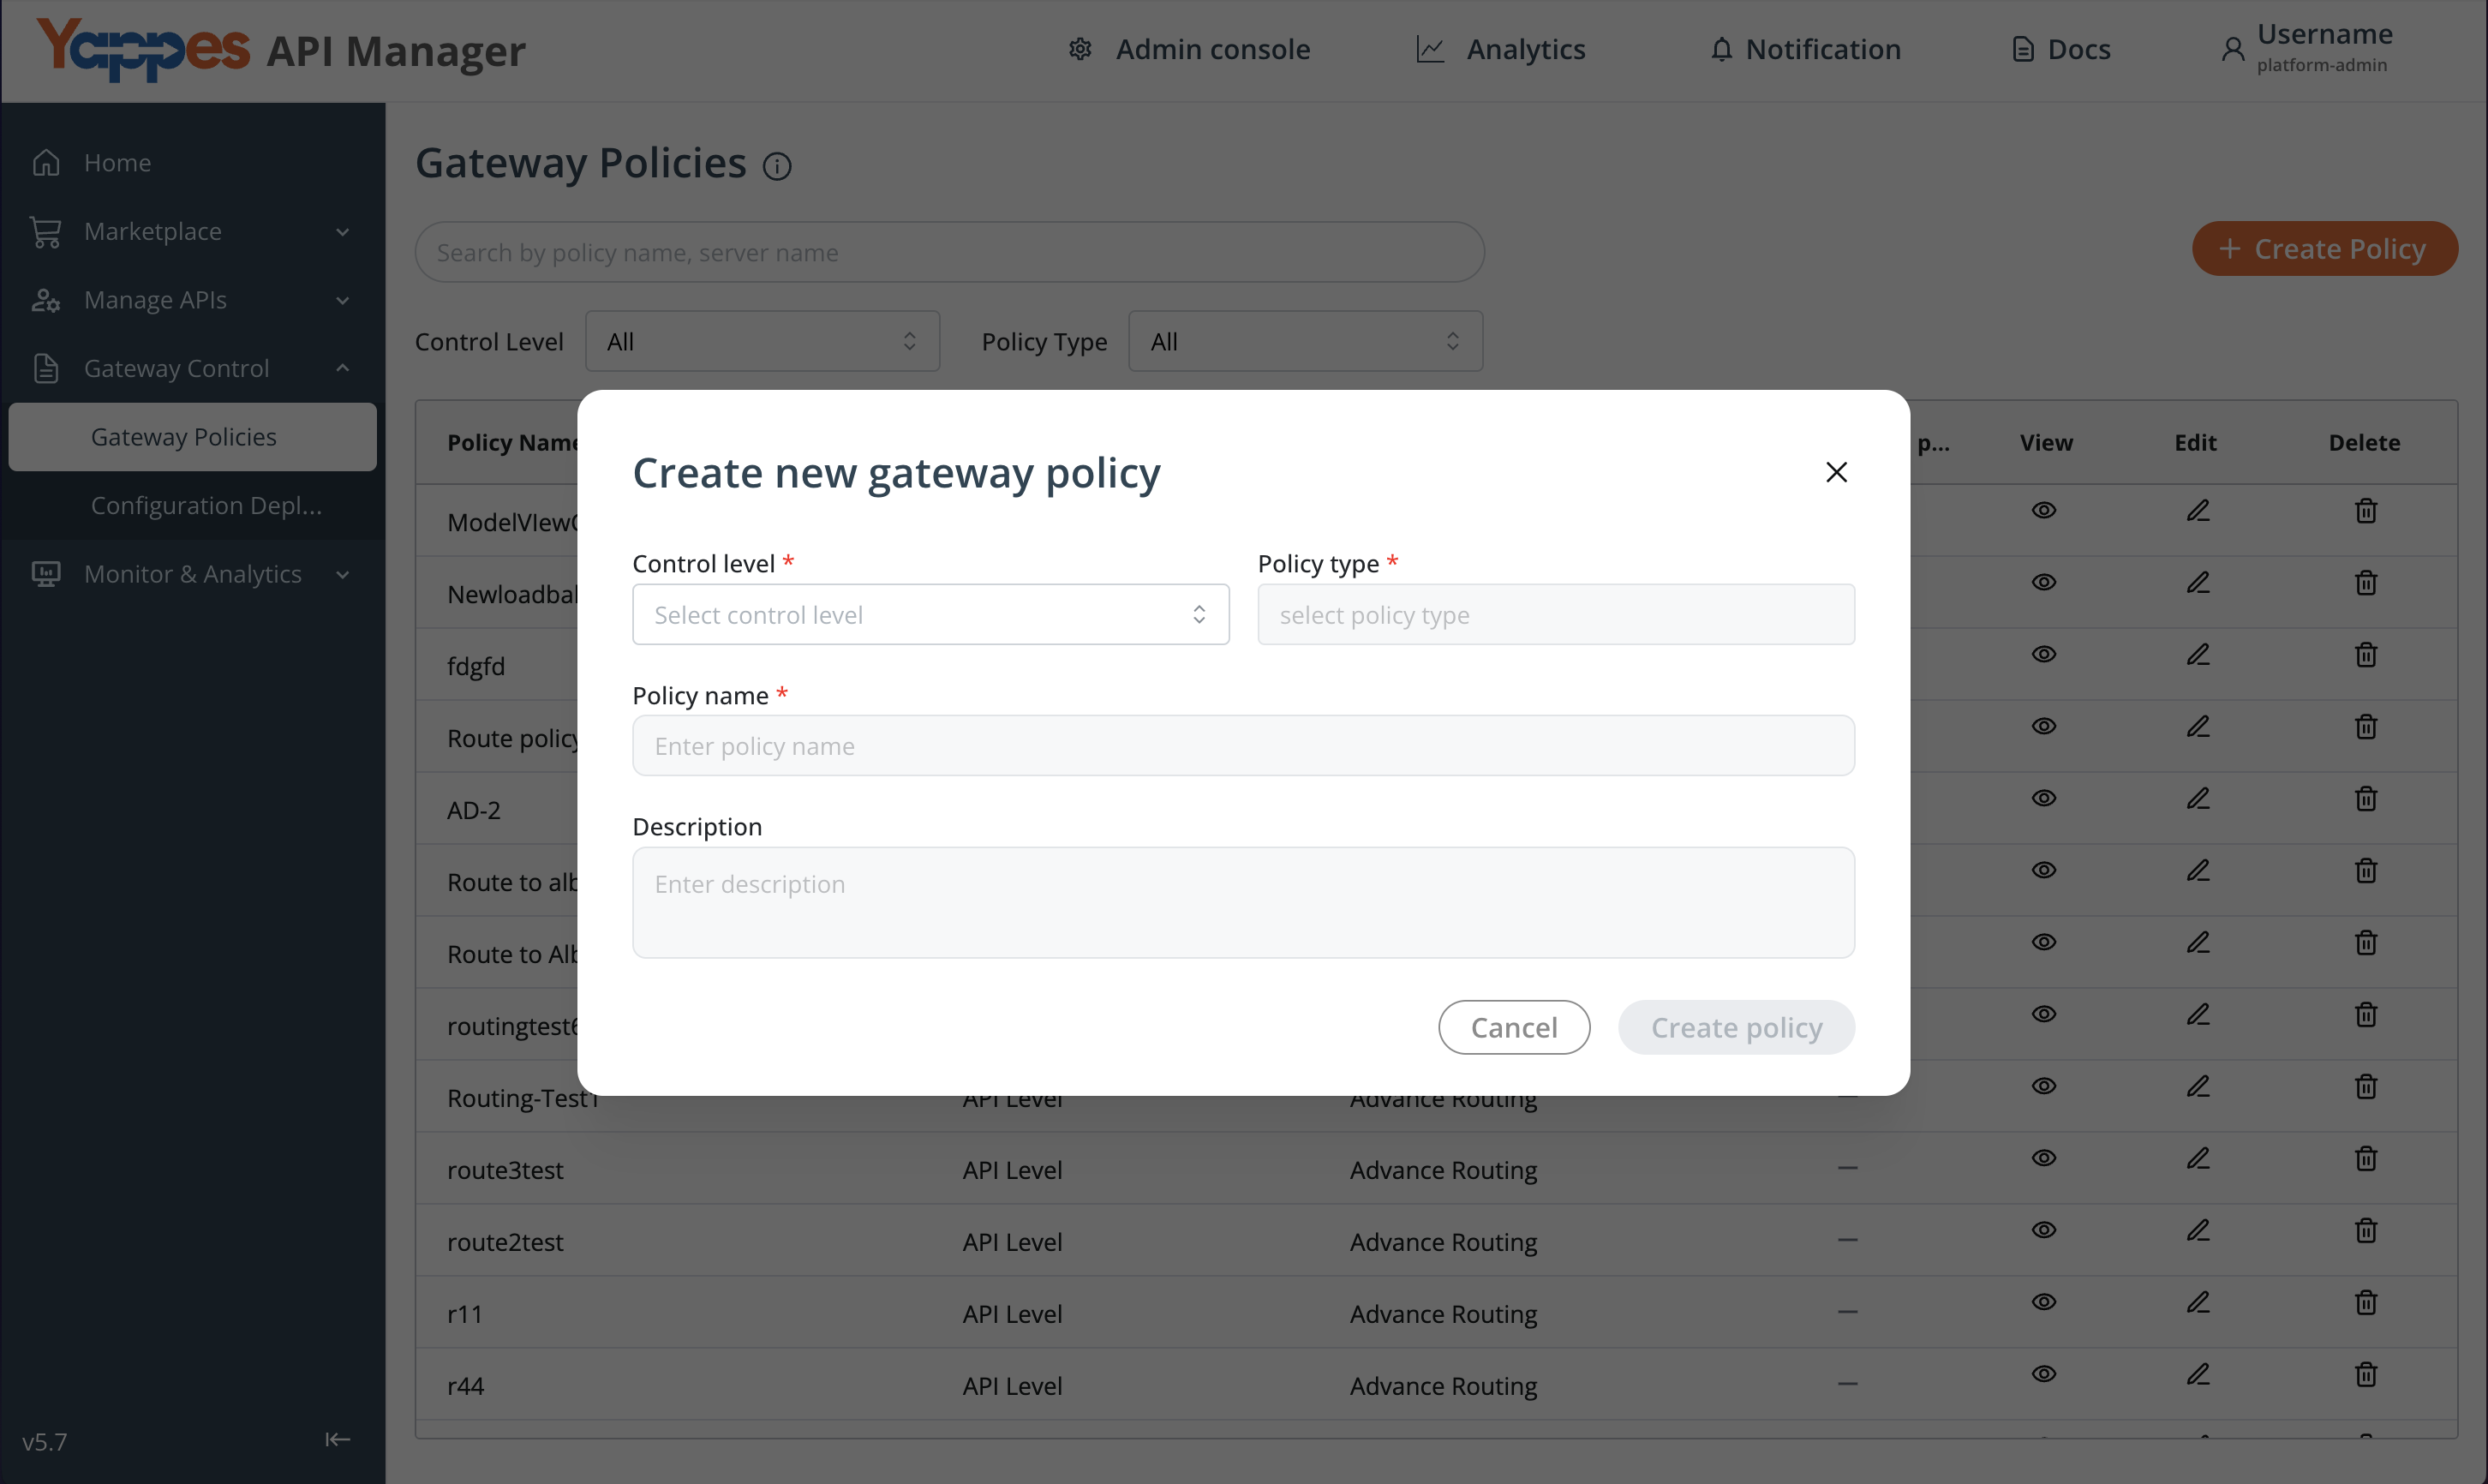Viewport: 2488px width, 1484px height.
Task: Delete the AD-2 policy trash icon
Action: (2365, 798)
